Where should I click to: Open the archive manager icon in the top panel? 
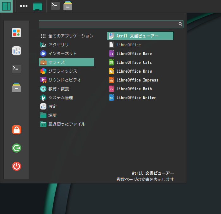tap(68, 6)
